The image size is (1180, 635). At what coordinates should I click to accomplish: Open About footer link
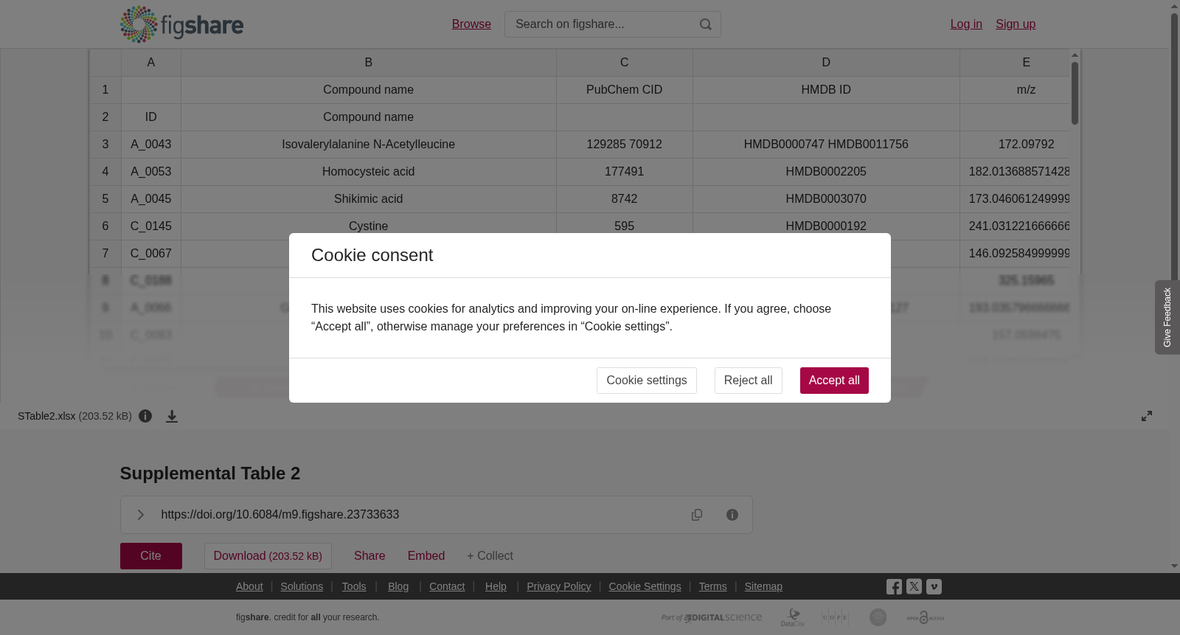(249, 586)
